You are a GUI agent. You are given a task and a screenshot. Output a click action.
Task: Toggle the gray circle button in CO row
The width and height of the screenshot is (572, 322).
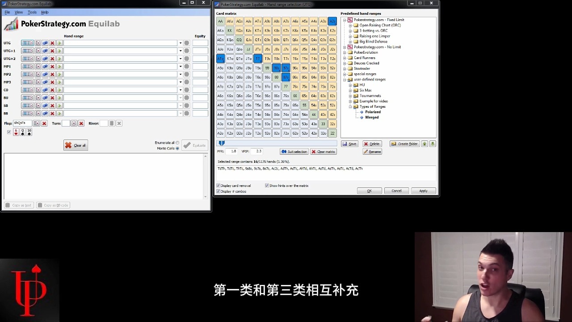(x=187, y=90)
